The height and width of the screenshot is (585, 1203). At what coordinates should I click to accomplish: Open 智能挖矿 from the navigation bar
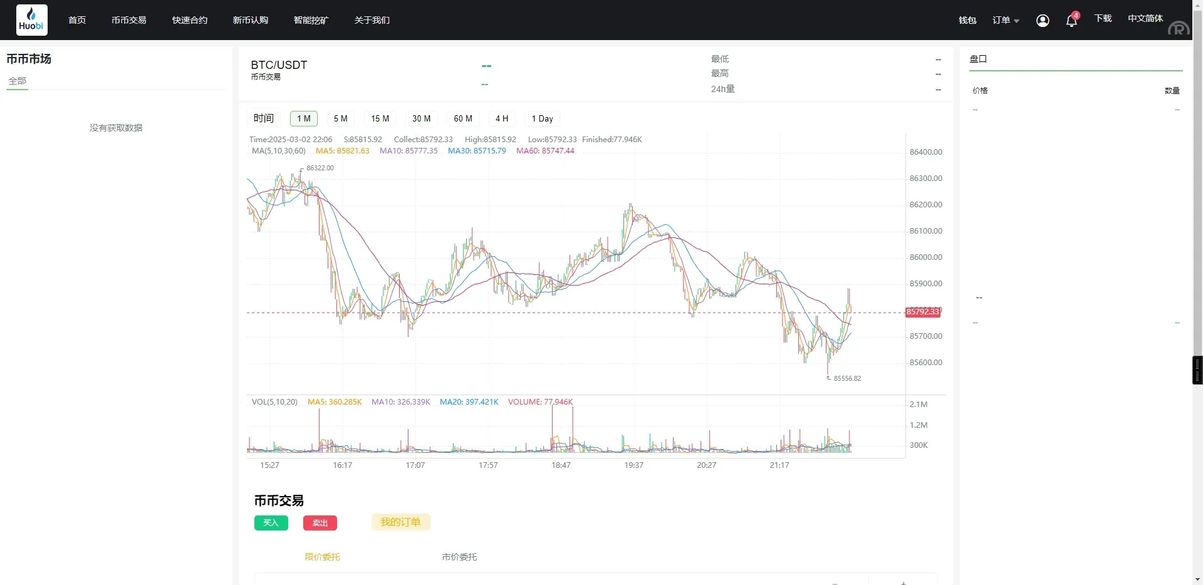click(x=311, y=19)
